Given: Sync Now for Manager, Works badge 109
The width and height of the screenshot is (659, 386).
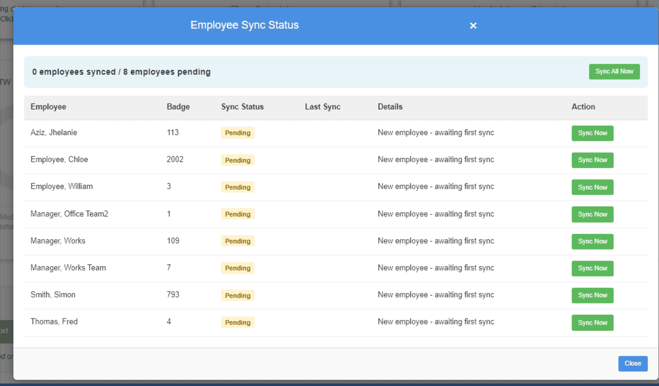Looking at the screenshot, I should (592, 242).
